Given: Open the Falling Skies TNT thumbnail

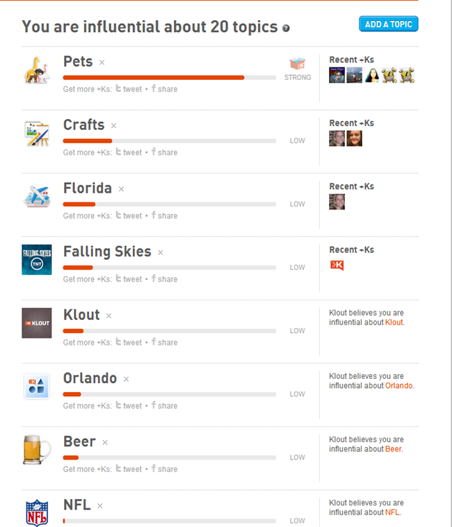Looking at the screenshot, I should (x=36, y=260).
